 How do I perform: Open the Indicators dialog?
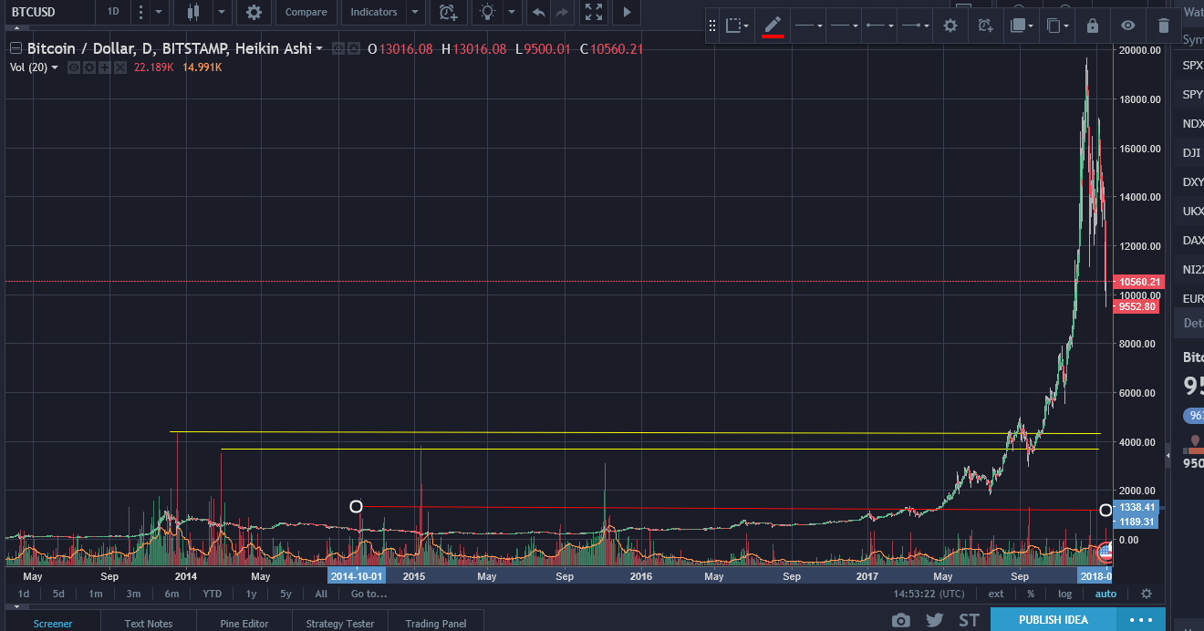pos(374,12)
